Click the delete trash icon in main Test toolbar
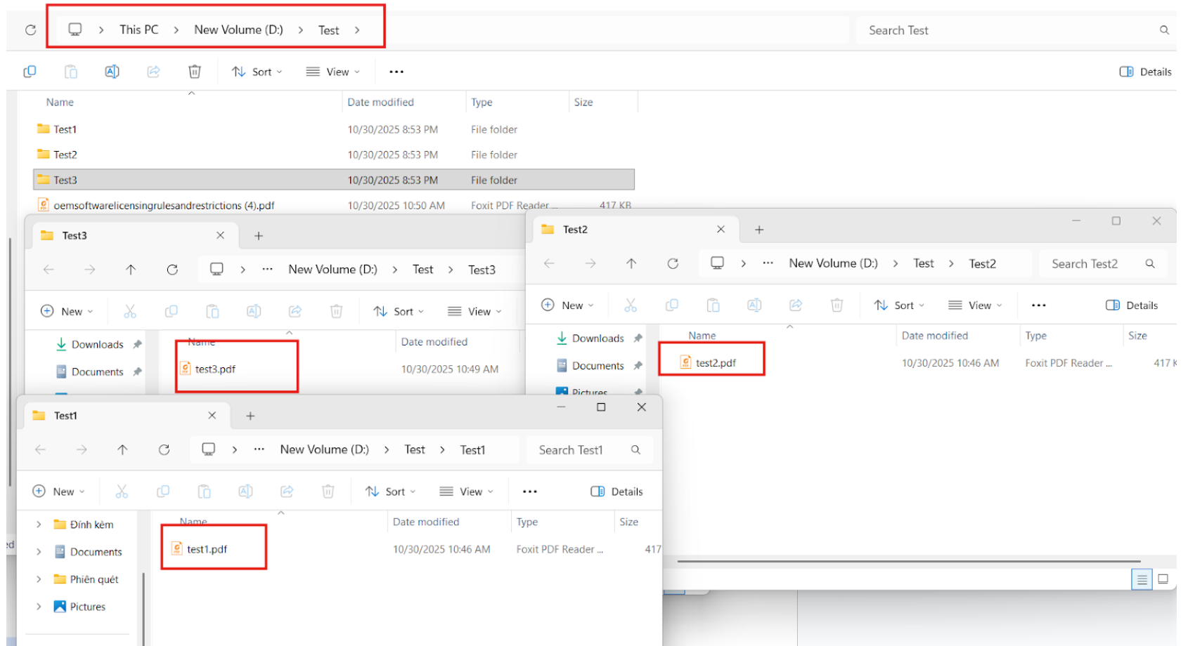 point(195,72)
